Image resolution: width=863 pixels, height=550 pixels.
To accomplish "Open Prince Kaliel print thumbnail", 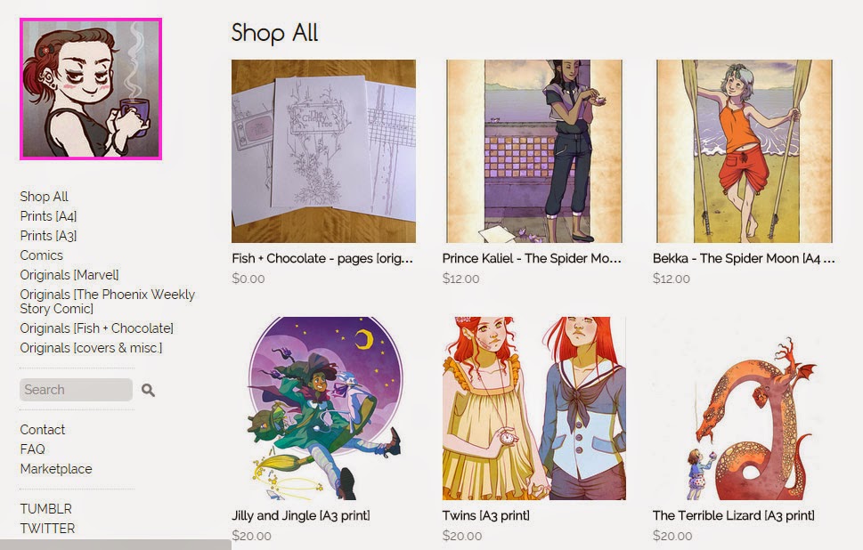I will 533,151.
